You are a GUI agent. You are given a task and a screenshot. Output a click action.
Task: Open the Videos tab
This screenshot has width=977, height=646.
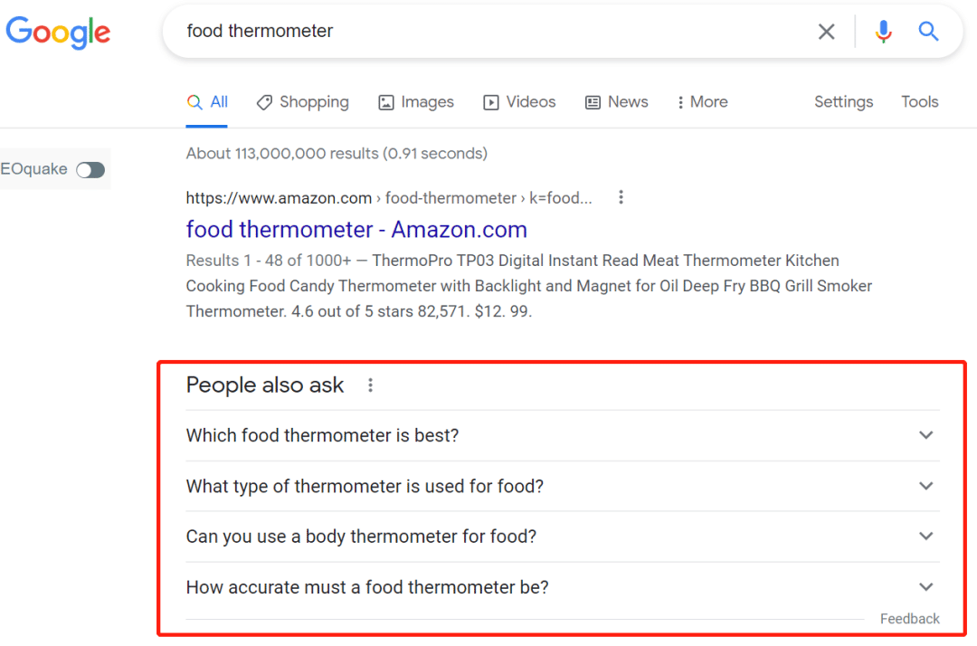point(520,102)
